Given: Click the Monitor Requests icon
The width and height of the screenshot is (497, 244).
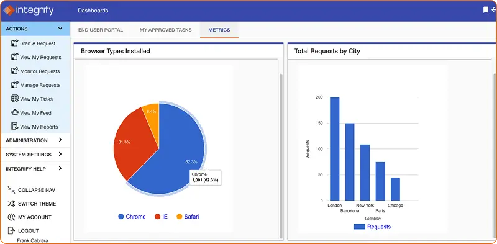Looking at the screenshot, I should [x=14, y=71].
